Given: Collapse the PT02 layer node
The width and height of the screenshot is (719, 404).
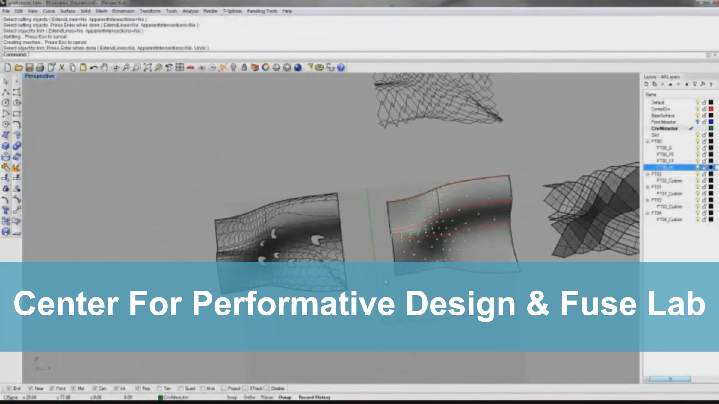Looking at the screenshot, I should [647, 174].
